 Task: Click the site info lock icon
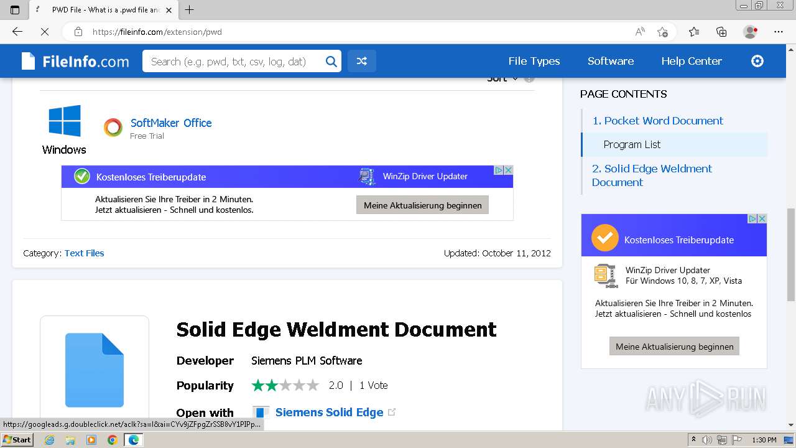[78, 32]
